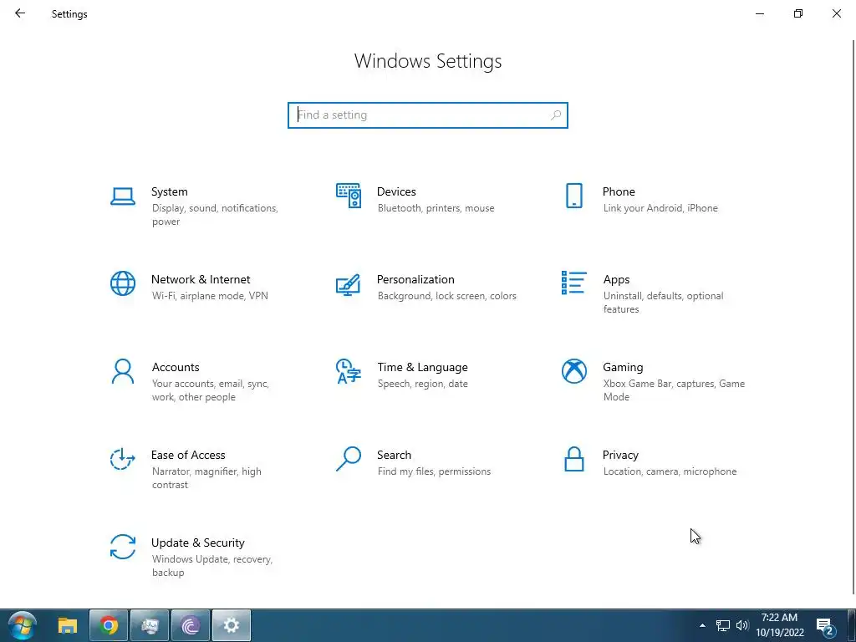The height and width of the screenshot is (642, 856).
Task: Click 'Bluetooth, printers, mouse' description
Action: [436, 208]
